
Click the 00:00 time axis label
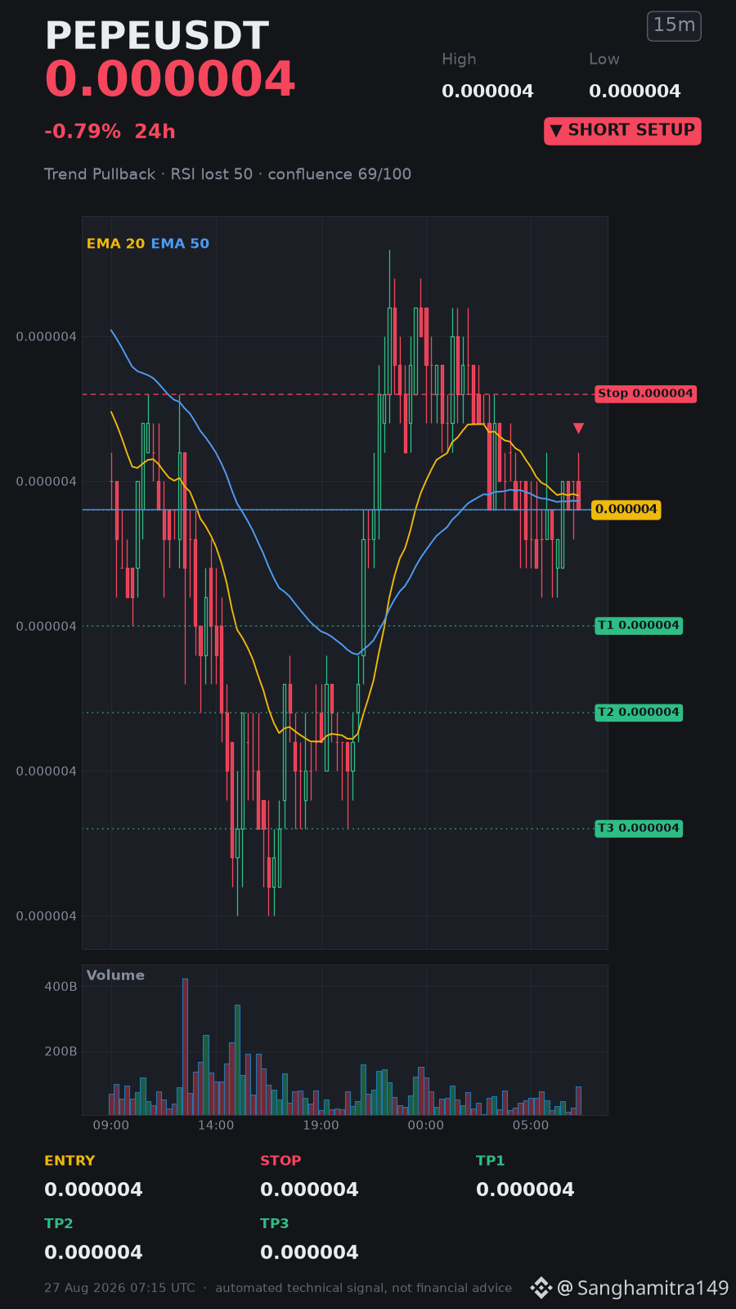tap(426, 1125)
